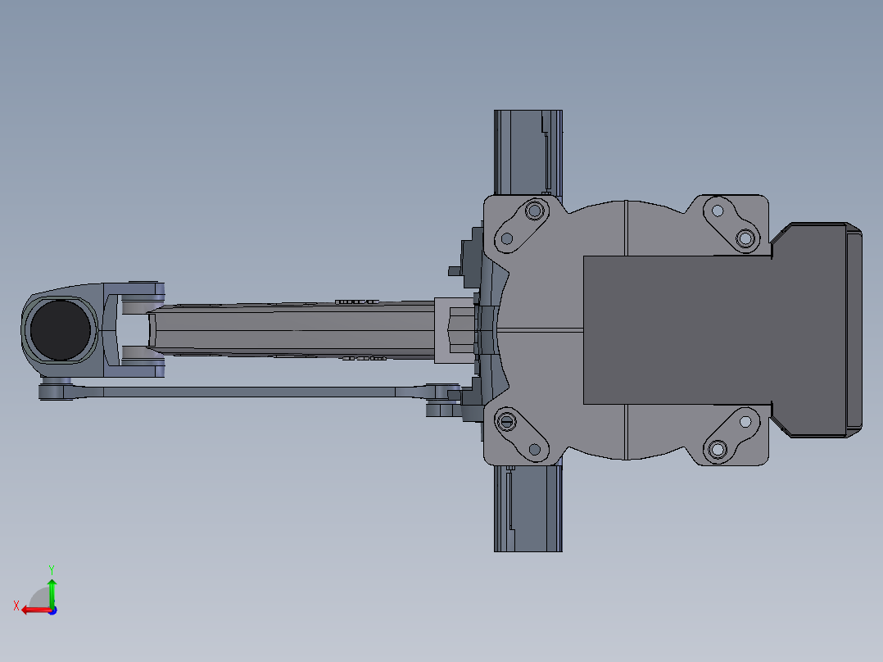Click the green Y axis label
This screenshot has width=883, height=662.
[52, 568]
